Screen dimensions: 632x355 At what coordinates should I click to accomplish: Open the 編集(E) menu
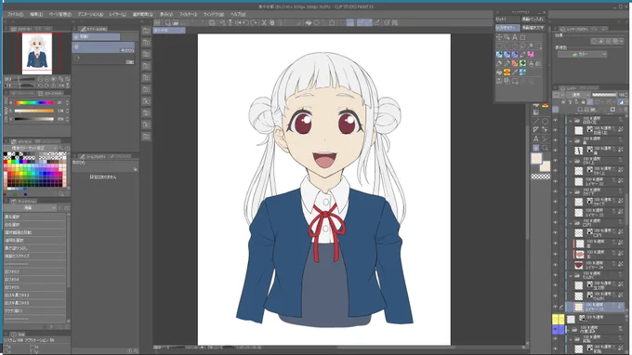[x=36, y=14]
